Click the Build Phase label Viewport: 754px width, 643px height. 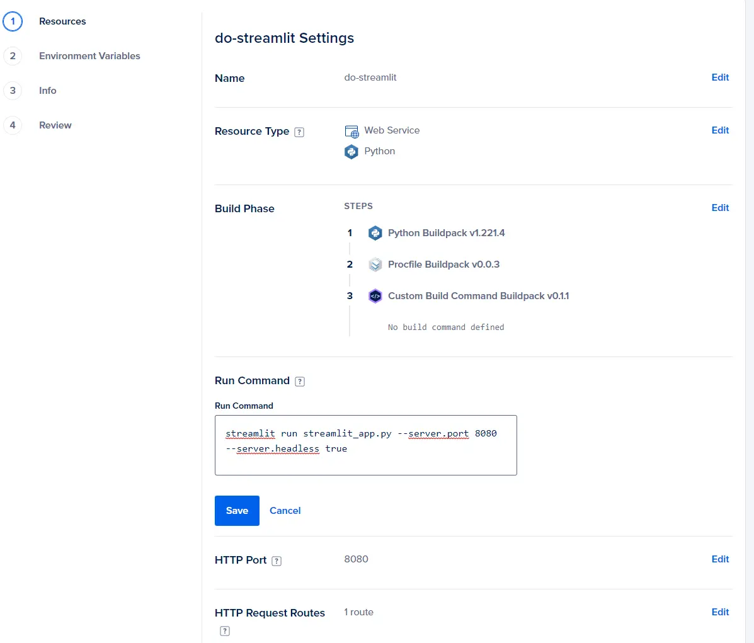click(x=244, y=208)
